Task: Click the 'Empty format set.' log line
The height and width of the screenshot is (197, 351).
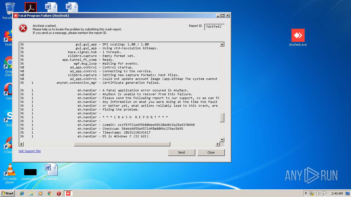Action: click(119, 56)
